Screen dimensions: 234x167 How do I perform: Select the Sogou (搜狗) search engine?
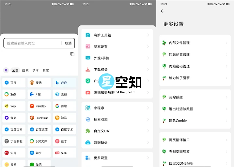click(x=39, y=83)
